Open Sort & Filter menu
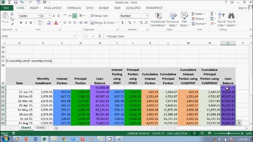Viewport: 253px width, 142px height. coord(221,20)
